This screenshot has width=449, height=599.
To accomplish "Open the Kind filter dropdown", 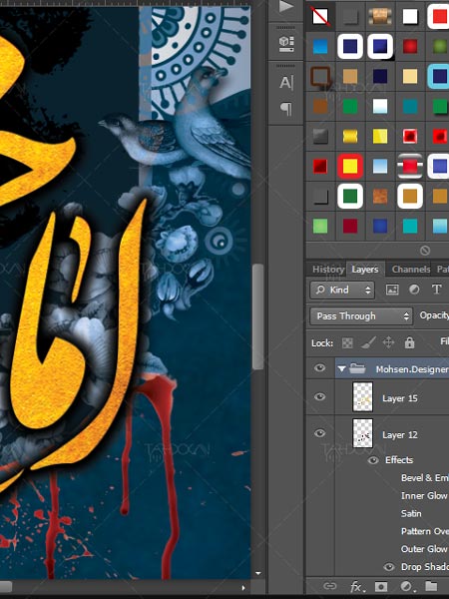I will pos(342,290).
